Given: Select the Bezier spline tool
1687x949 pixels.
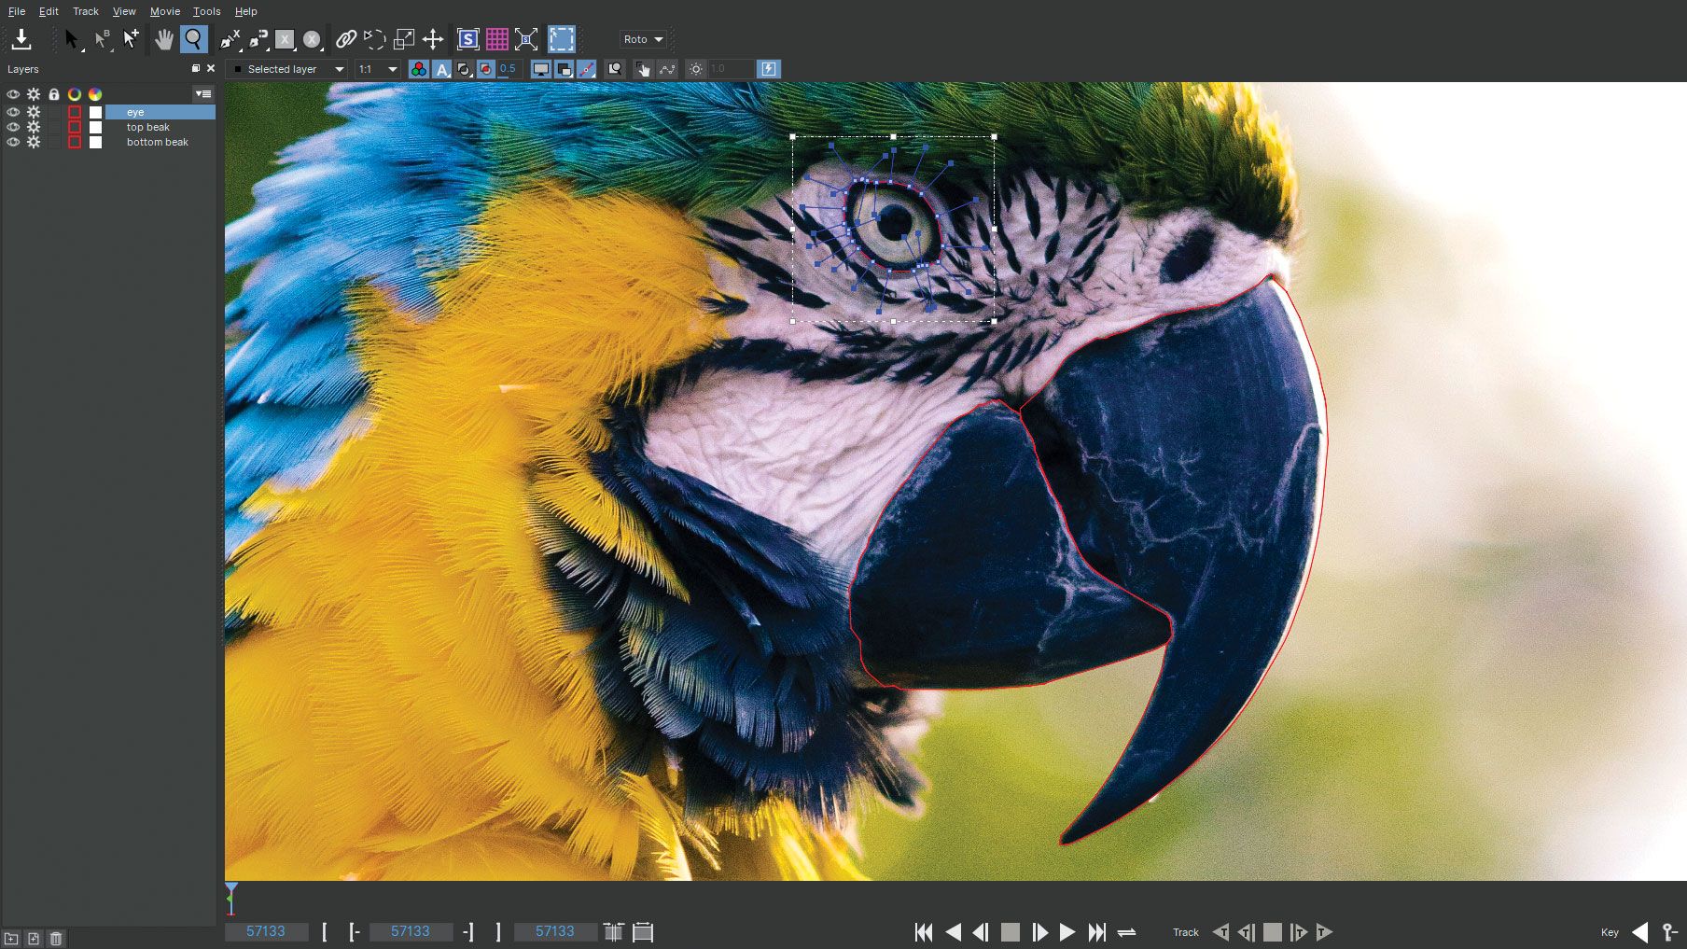Looking at the screenshot, I should click(x=257, y=39).
